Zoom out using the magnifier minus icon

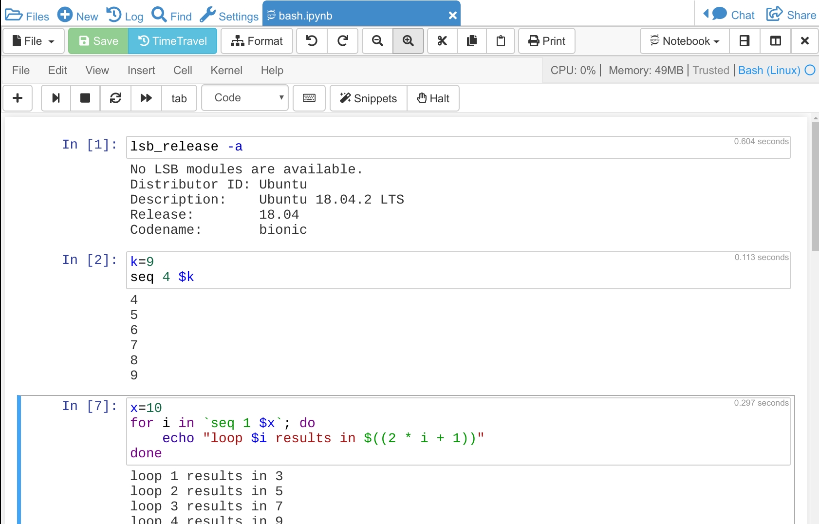point(377,41)
